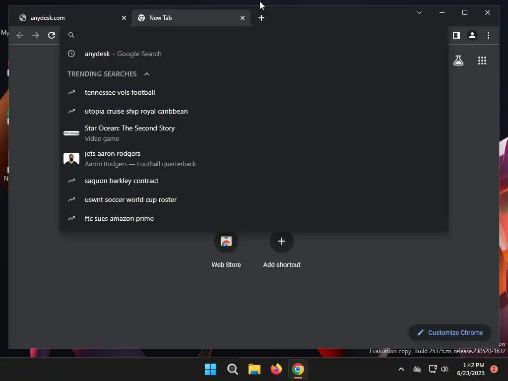Select jets aaron rodgers suggestion
This screenshot has height=381, width=508.
(x=254, y=158)
